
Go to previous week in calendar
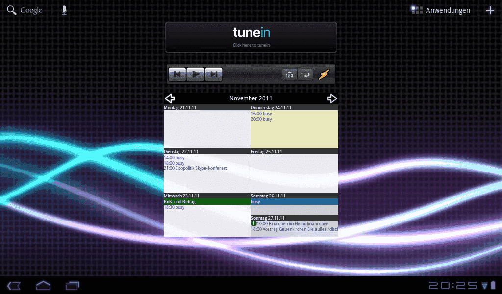tap(170, 98)
